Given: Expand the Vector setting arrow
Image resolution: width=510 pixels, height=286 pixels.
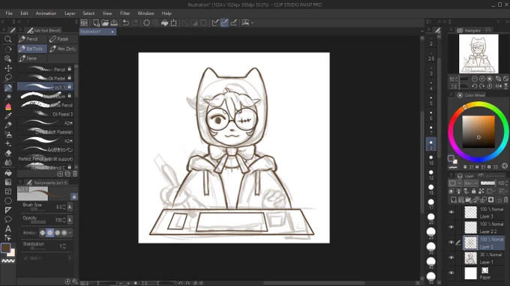Looking at the screenshot, I should (70, 258).
